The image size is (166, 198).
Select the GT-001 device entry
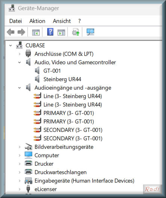click(52, 71)
